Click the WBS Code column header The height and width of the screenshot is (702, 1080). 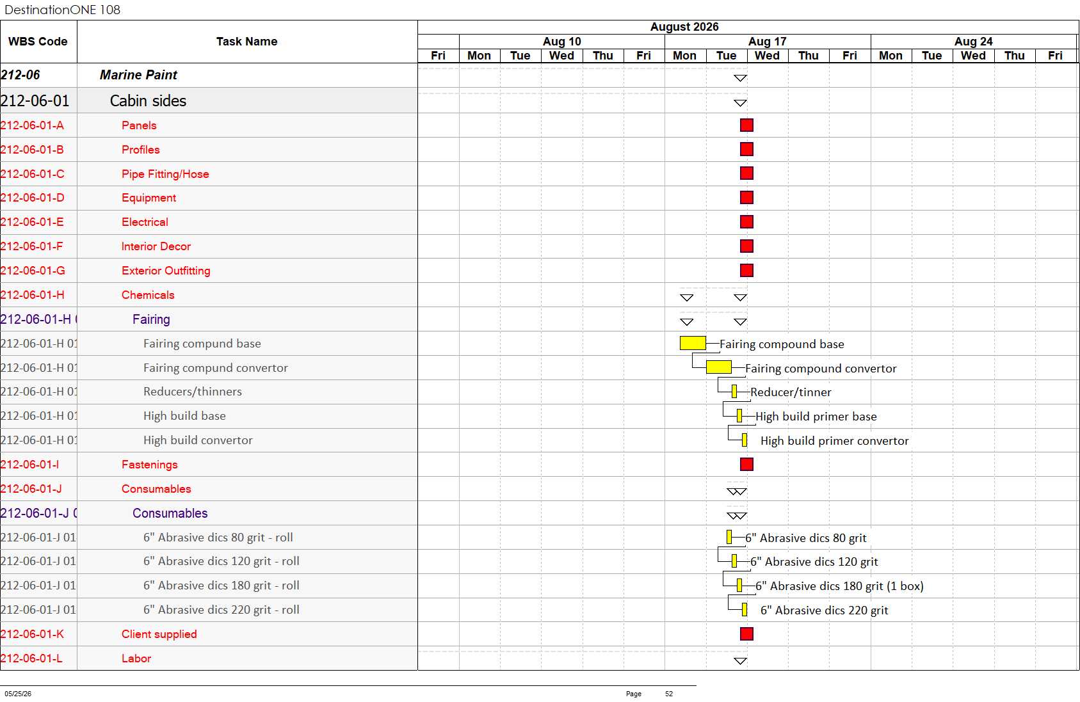(38, 42)
